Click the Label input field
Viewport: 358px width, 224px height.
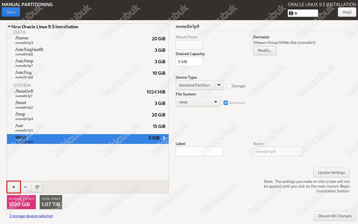199,151
